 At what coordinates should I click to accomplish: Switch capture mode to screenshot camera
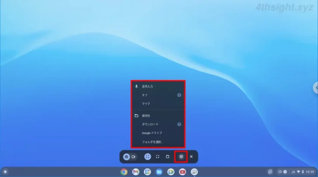126,157
